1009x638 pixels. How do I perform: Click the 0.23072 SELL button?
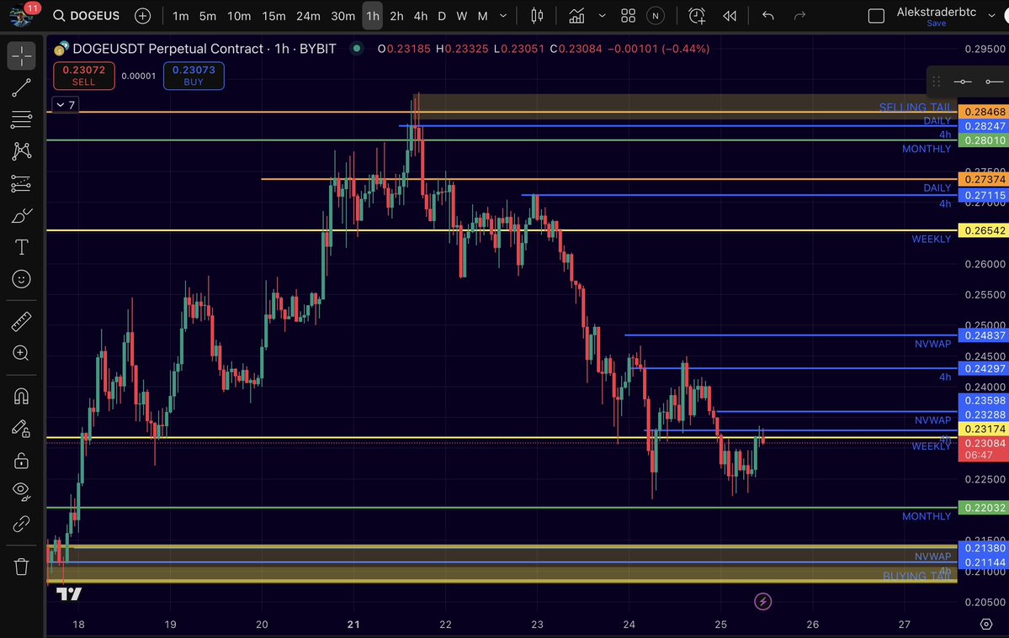click(x=83, y=76)
